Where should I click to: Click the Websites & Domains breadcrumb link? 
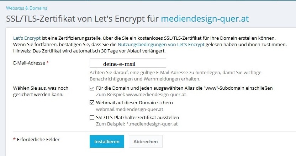26,8
